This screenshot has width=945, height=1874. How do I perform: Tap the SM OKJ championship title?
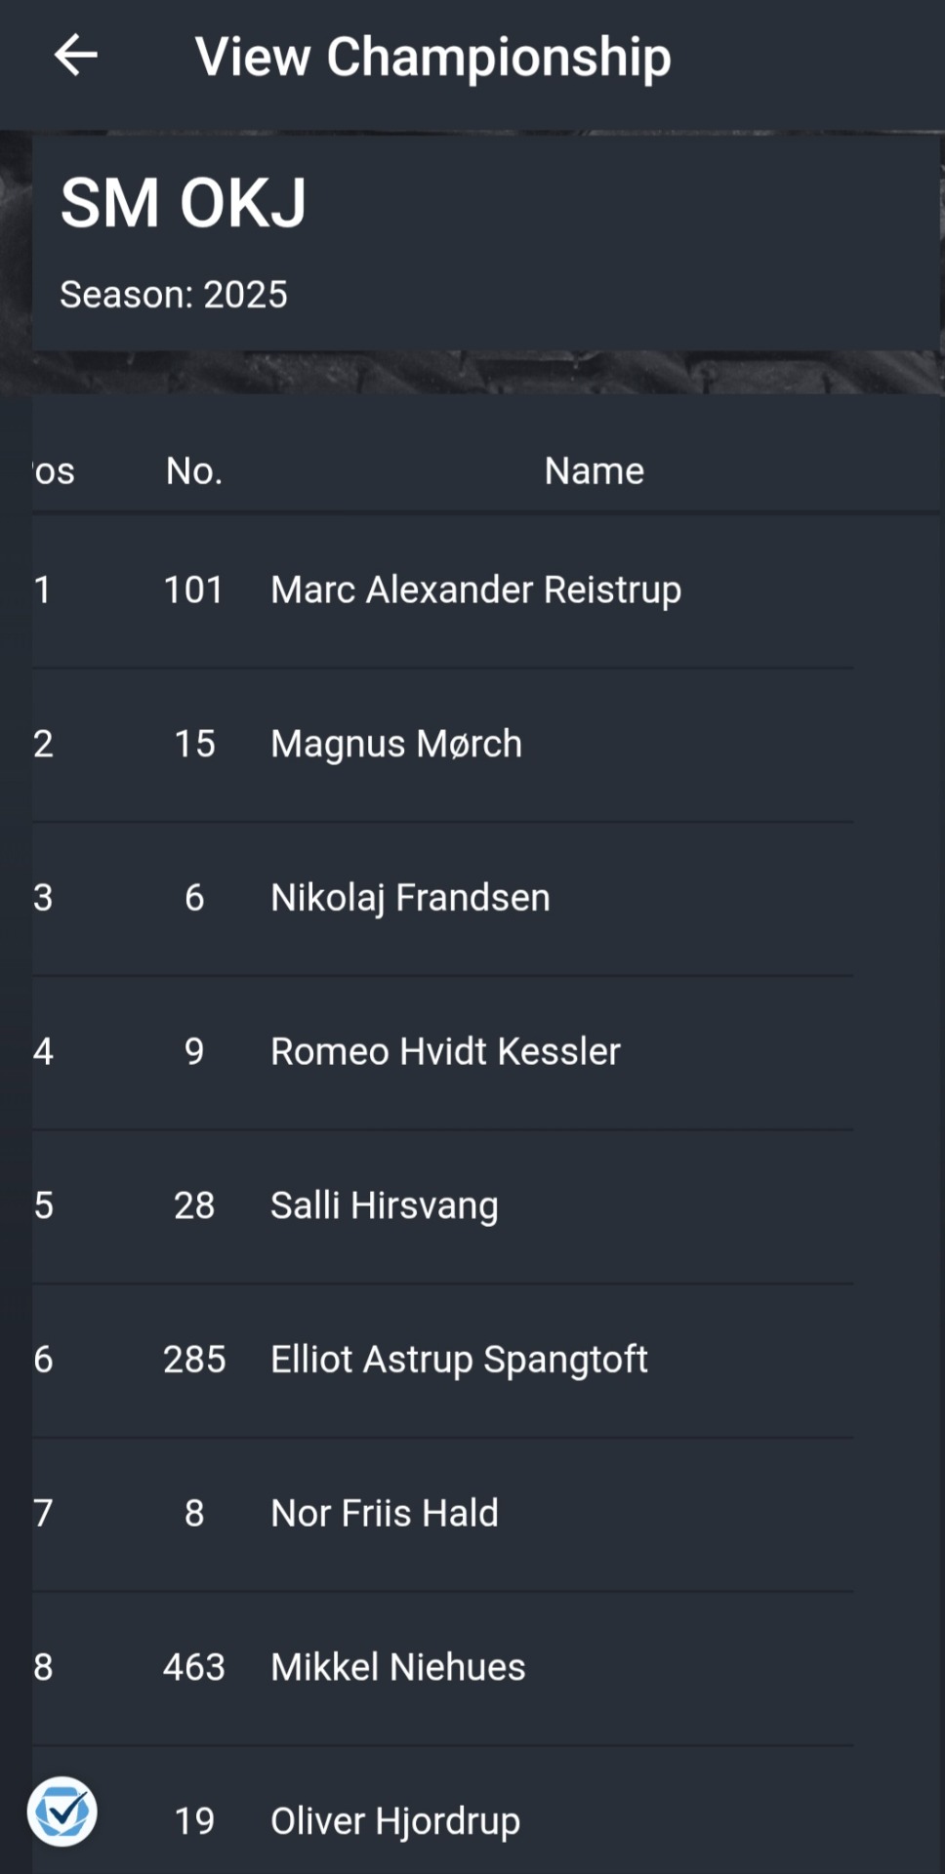click(x=184, y=203)
